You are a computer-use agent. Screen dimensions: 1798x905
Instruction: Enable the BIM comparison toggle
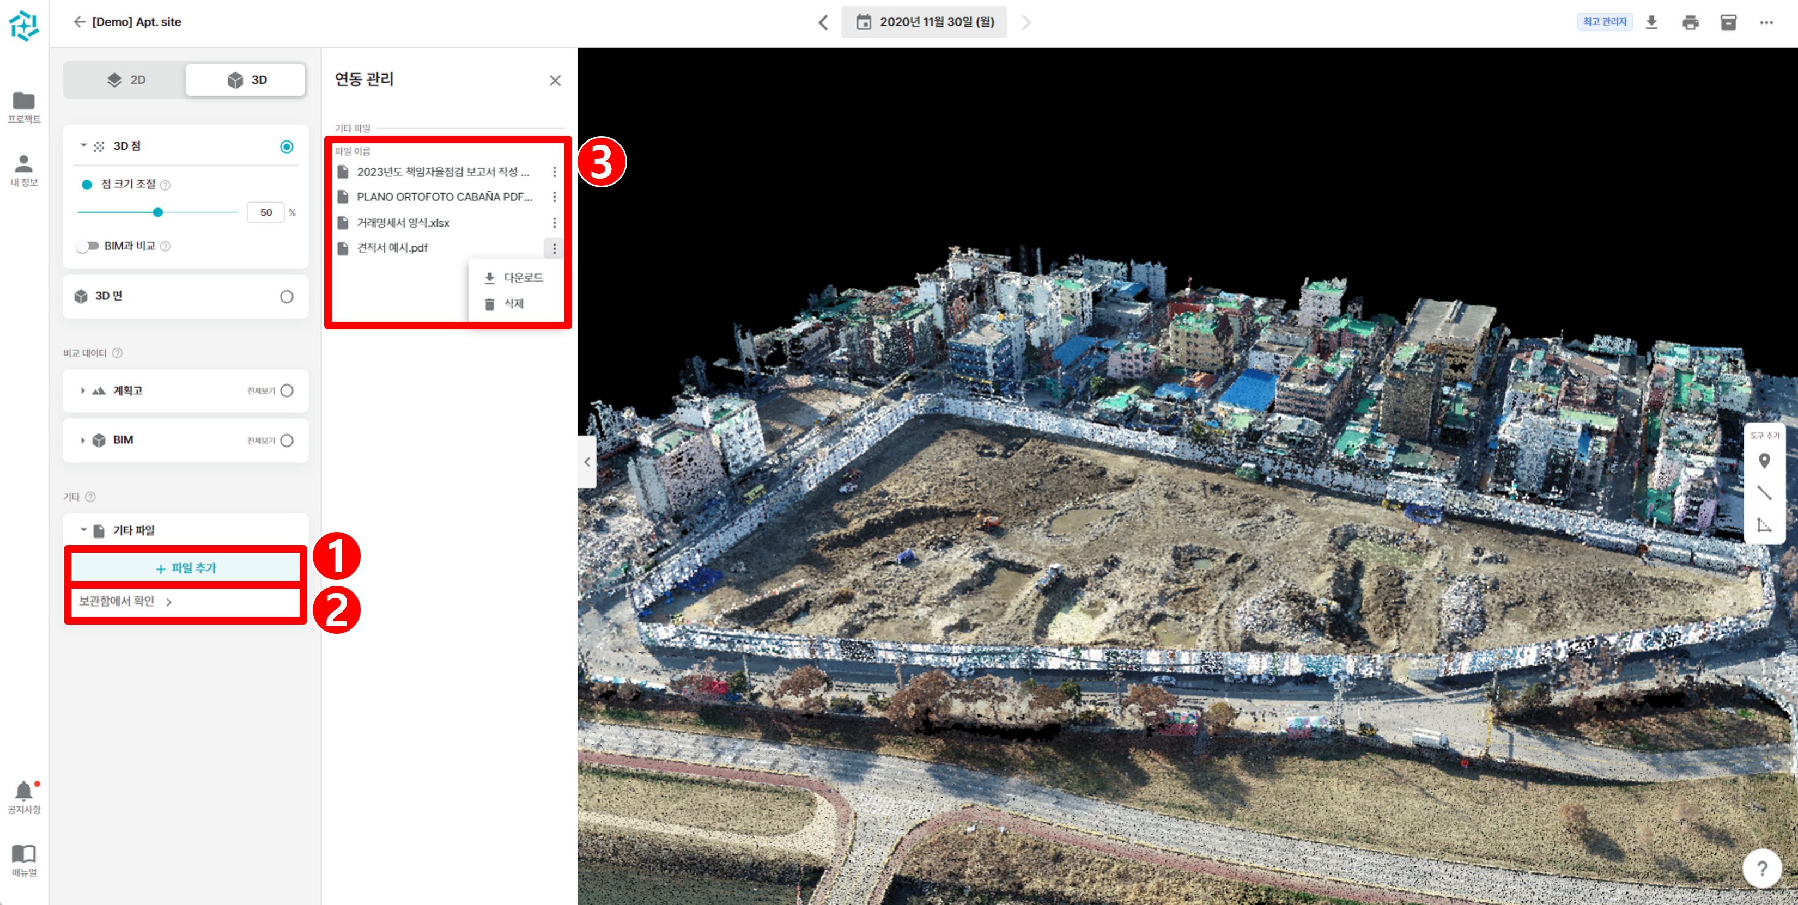coord(87,246)
